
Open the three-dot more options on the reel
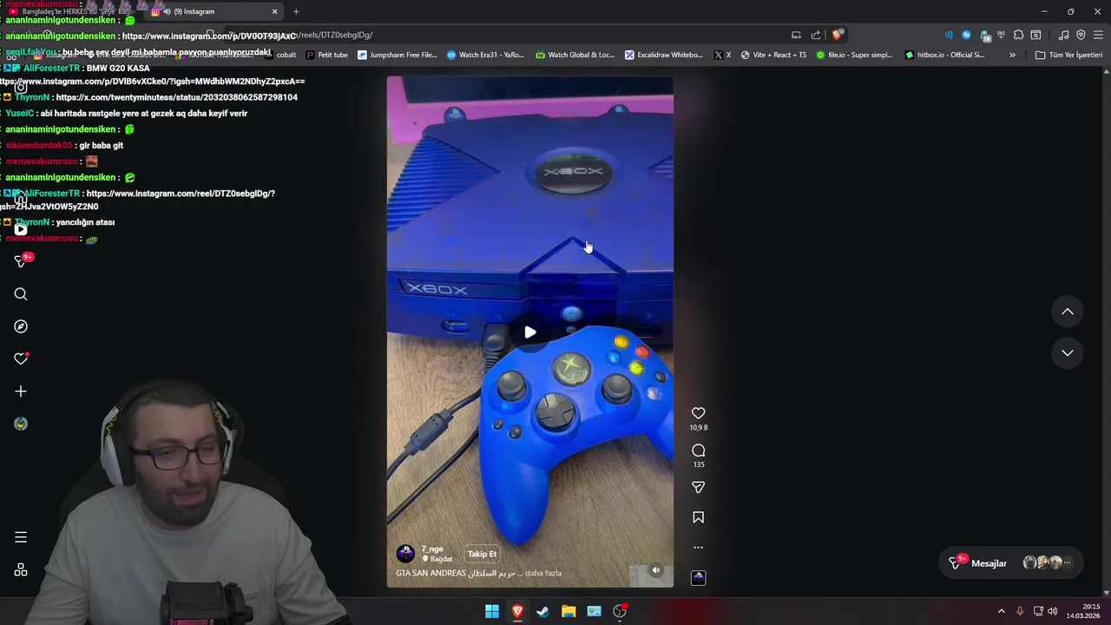point(698,548)
